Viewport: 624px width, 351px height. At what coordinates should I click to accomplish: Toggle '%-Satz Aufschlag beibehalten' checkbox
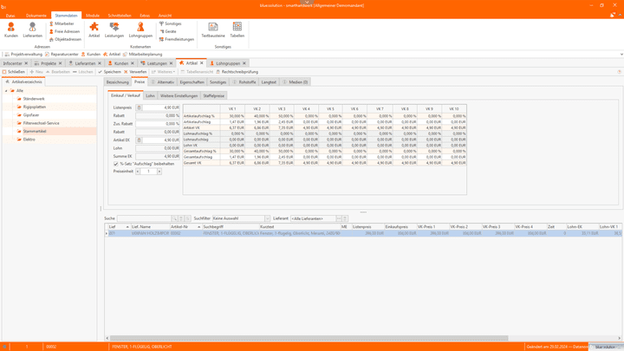116,164
